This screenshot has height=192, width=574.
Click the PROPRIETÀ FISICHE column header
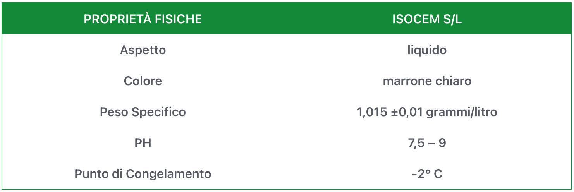click(x=143, y=19)
